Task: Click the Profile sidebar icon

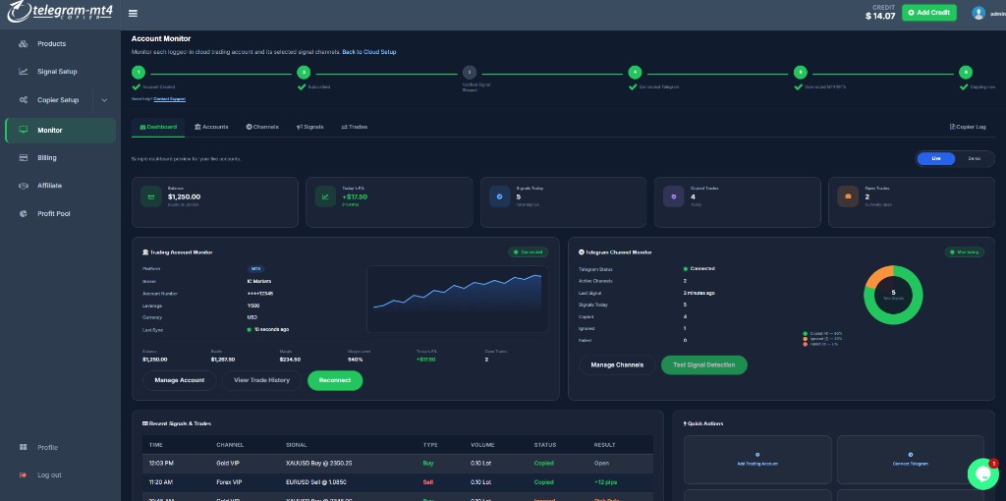Action: point(24,447)
